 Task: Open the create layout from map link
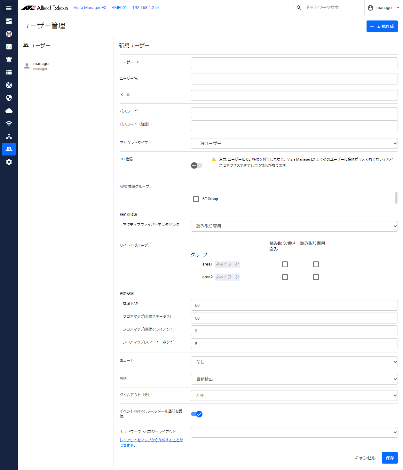151,442
